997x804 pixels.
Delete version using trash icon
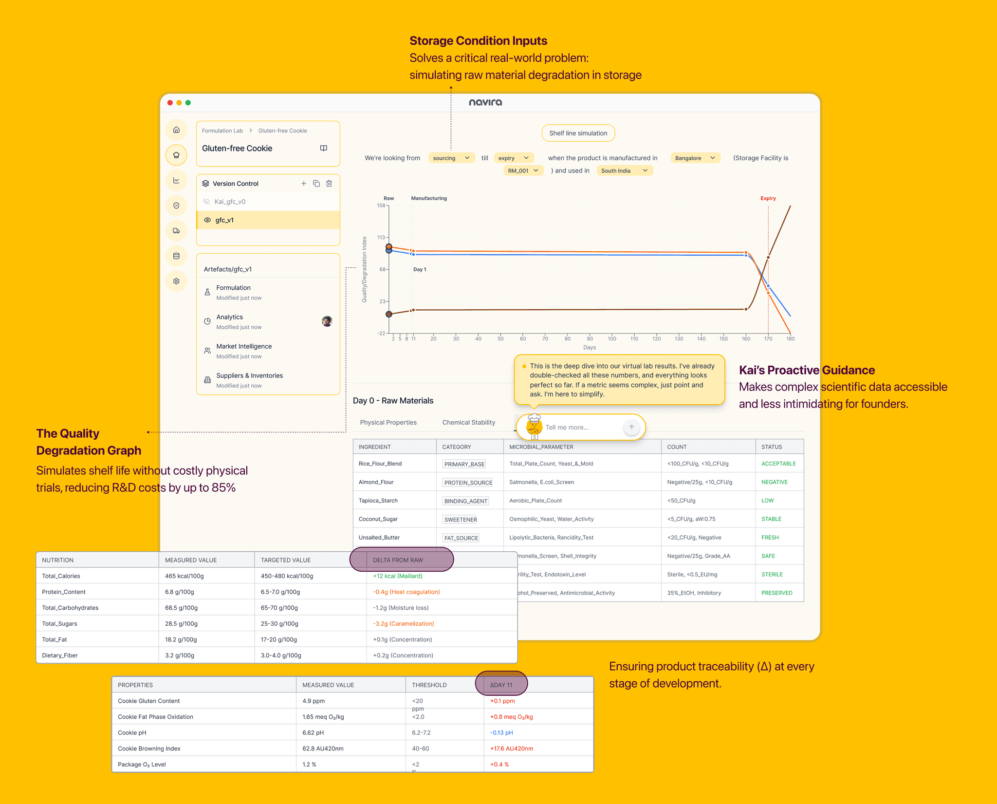[x=329, y=184]
